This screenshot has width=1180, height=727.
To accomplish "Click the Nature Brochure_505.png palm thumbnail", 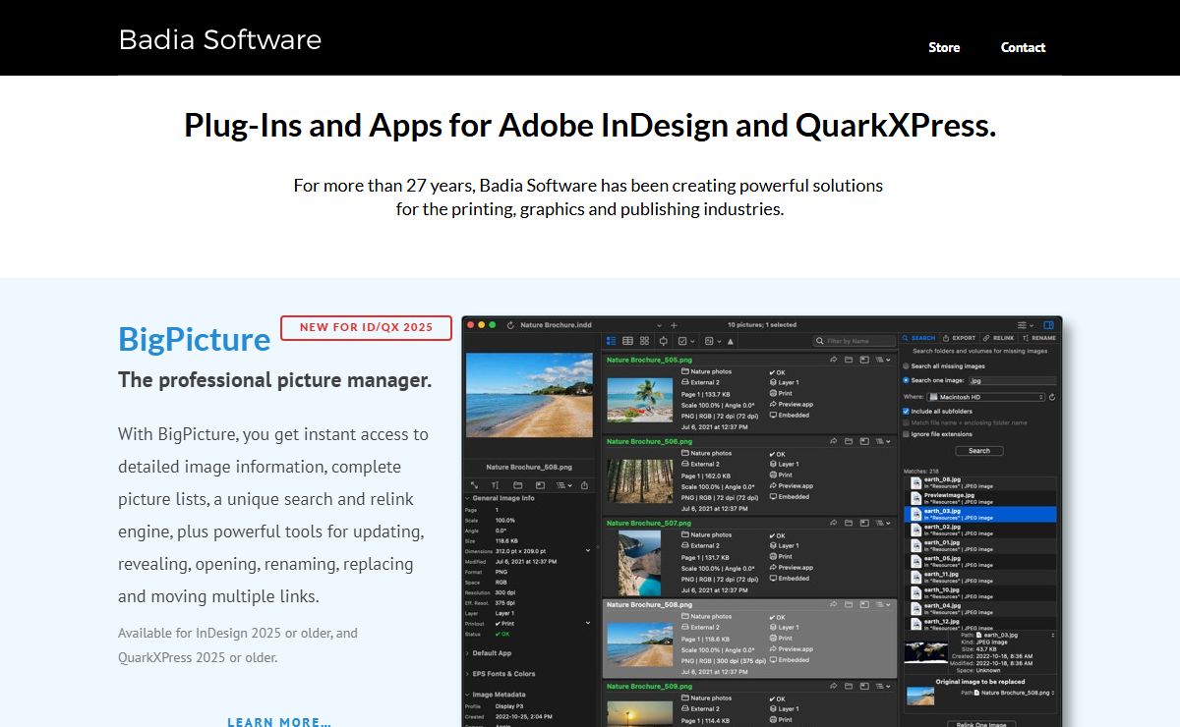I will (640, 400).
